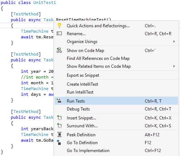This screenshot has height=156, width=181.
Task: Click the first [TestMethod] attribute
Action: point(26,14)
